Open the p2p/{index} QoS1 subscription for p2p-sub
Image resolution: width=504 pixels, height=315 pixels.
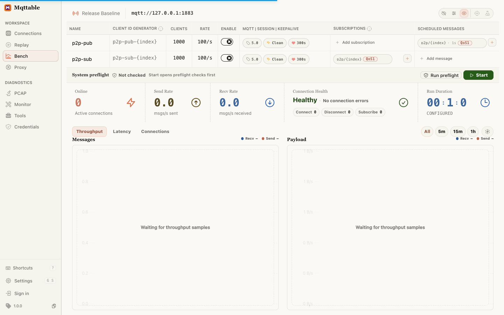tap(363, 59)
